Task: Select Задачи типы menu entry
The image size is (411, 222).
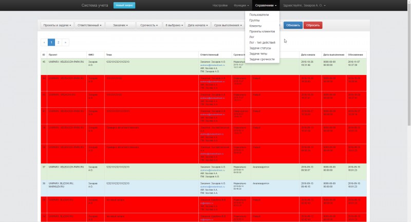Action: tap(258, 53)
